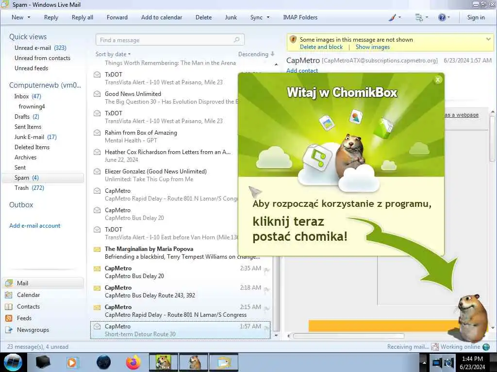The image size is (497, 372).
Task: Open the Sync dropdown arrow
Action: [x=268, y=17]
